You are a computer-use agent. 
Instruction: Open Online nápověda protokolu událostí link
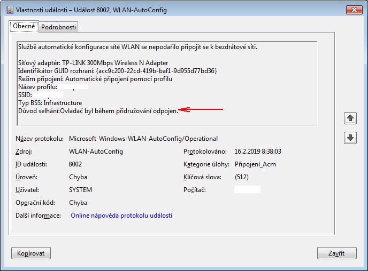(x=120, y=216)
